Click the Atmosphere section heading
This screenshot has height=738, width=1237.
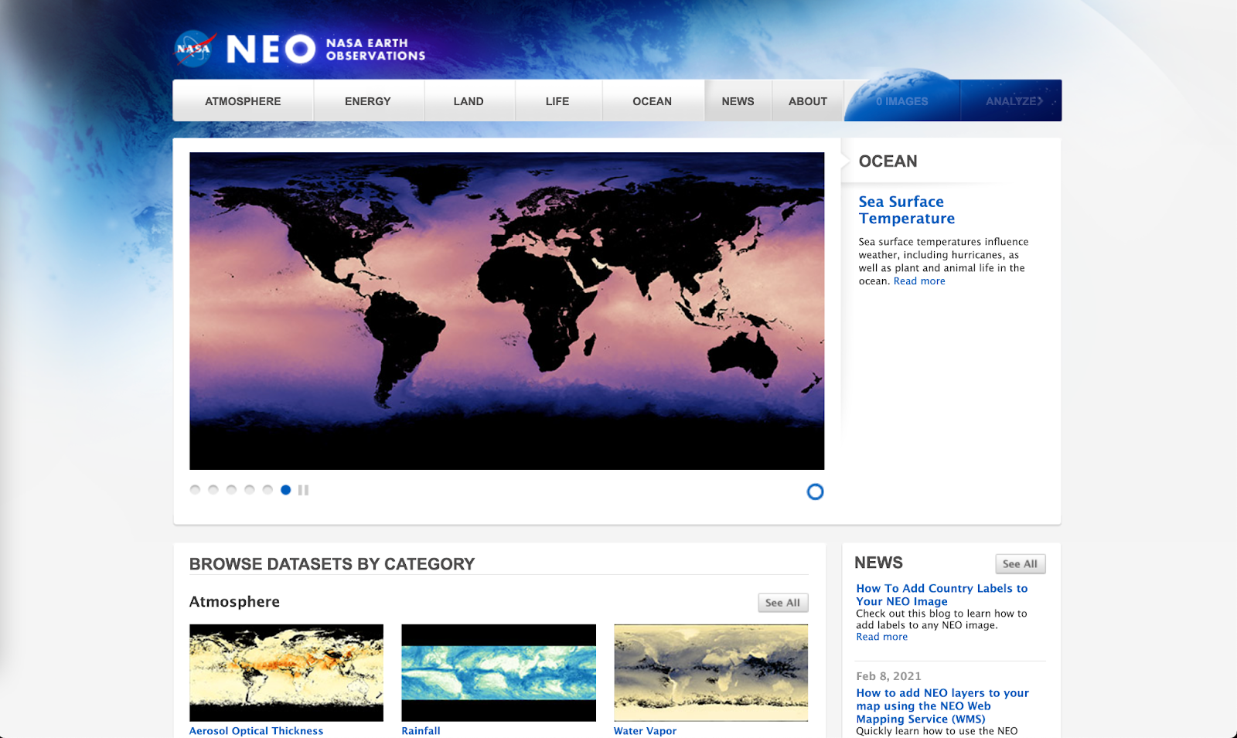234,602
